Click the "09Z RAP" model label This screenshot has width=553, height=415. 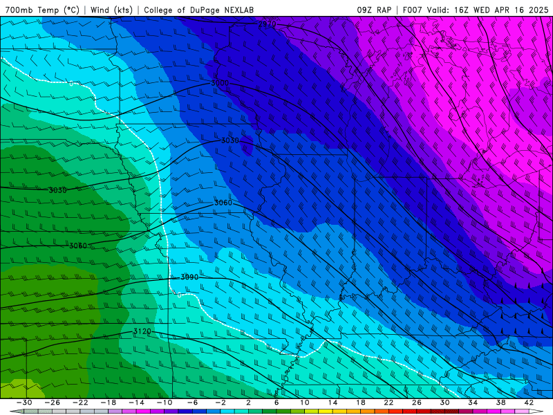(374, 10)
